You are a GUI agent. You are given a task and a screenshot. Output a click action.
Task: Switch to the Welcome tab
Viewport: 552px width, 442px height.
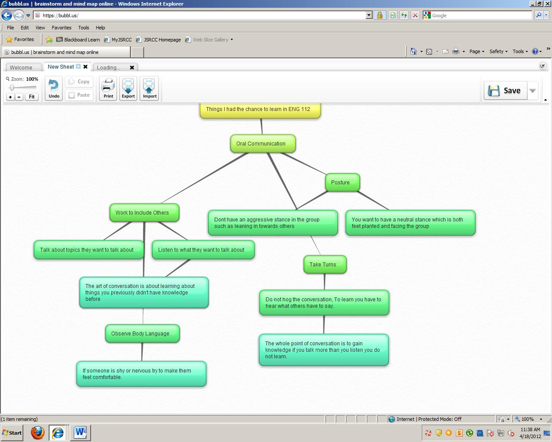pyautogui.click(x=22, y=67)
